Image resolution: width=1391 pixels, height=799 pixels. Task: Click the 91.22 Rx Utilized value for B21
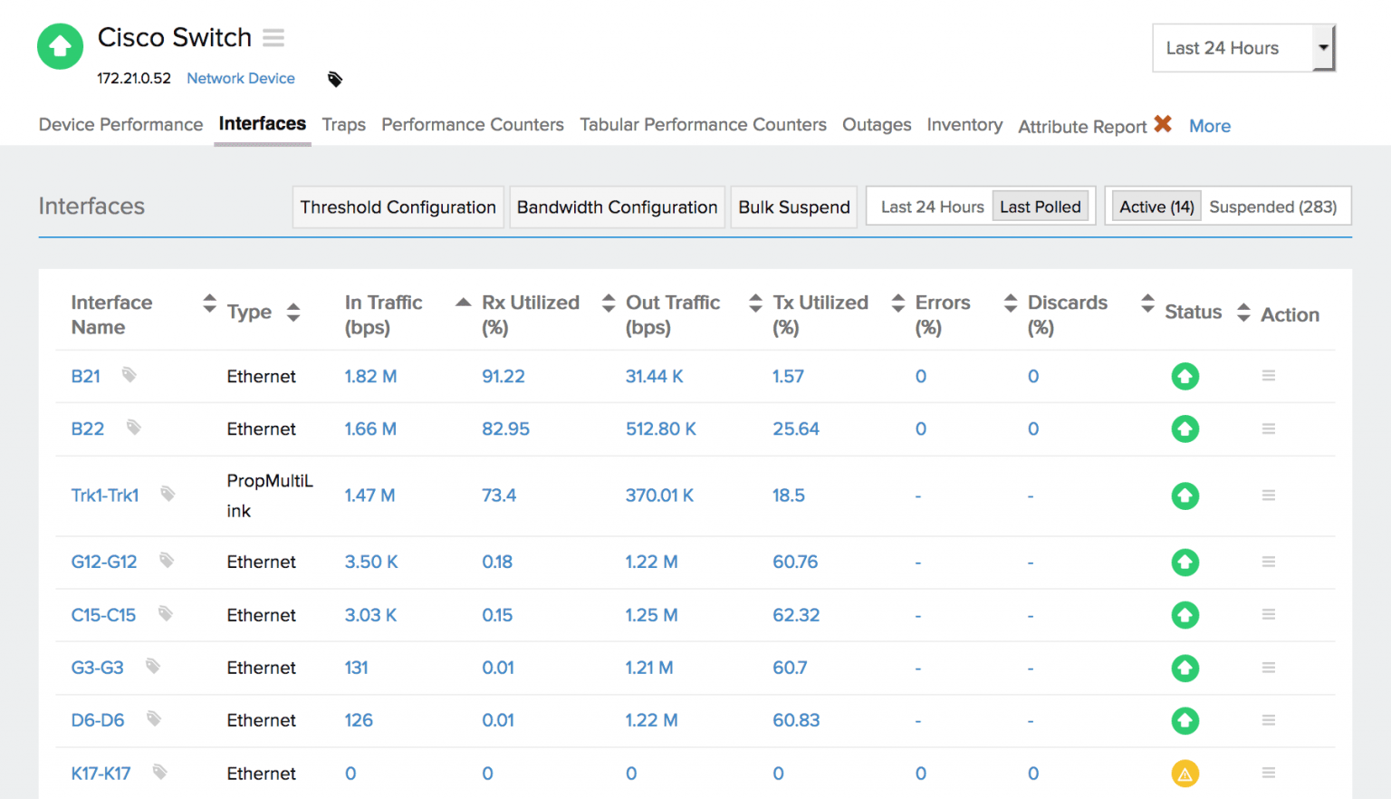[504, 376]
